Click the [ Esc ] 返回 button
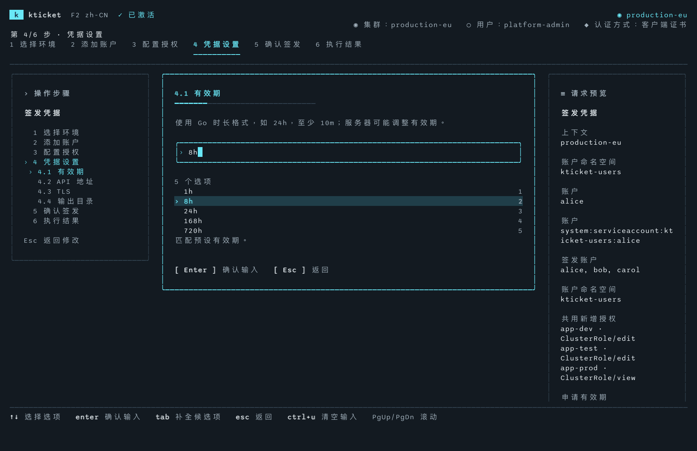This screenshot has width=697, height=451. 301,270
